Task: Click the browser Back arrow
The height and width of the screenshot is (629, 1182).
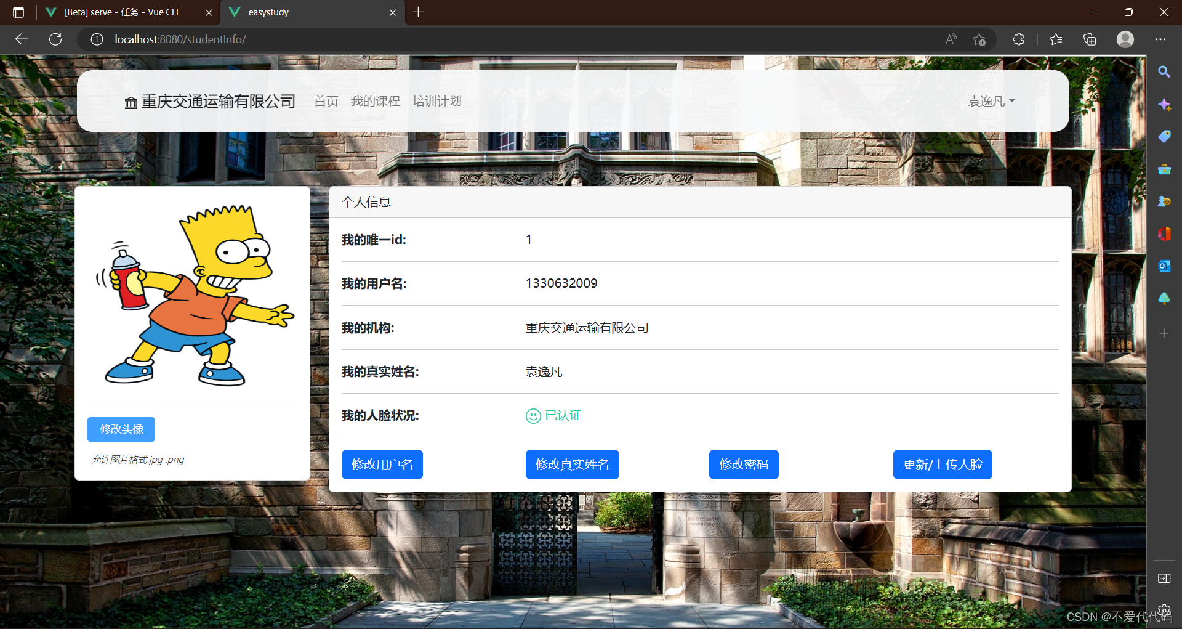Action: 22,39
